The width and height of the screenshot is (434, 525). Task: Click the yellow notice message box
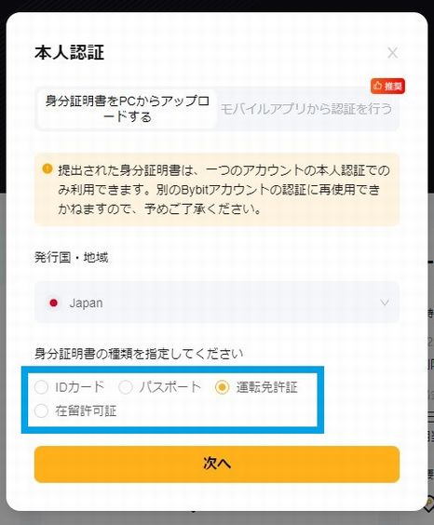pyautogui.click(x=217, y=190)
